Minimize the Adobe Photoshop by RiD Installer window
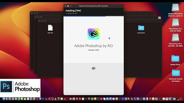Viewport: 184px width, 103px height. coord(68,6)
